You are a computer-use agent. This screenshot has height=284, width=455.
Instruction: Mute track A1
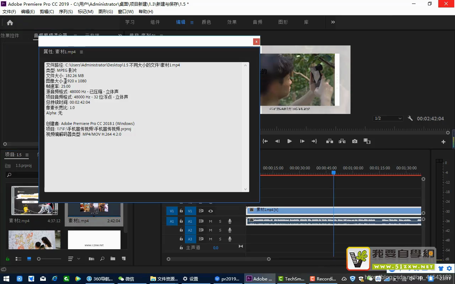(210, 221)
